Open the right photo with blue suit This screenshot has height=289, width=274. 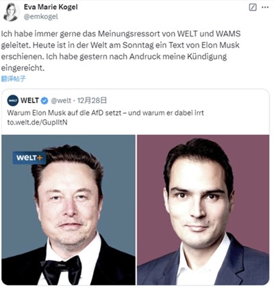coord(203,210)
